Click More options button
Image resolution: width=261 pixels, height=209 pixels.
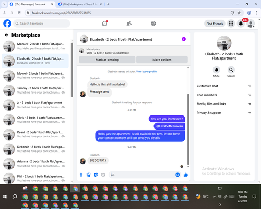click(162, 60)
